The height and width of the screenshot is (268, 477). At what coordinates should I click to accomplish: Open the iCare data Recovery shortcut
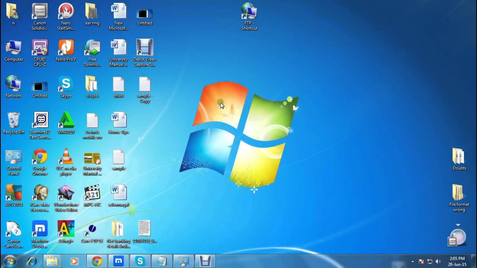tap(40, 198)
